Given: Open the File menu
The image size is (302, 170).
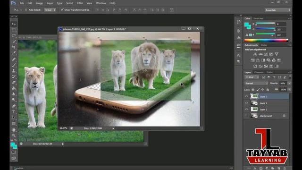Looking at the screenshot, I should [x=22, y=3].
